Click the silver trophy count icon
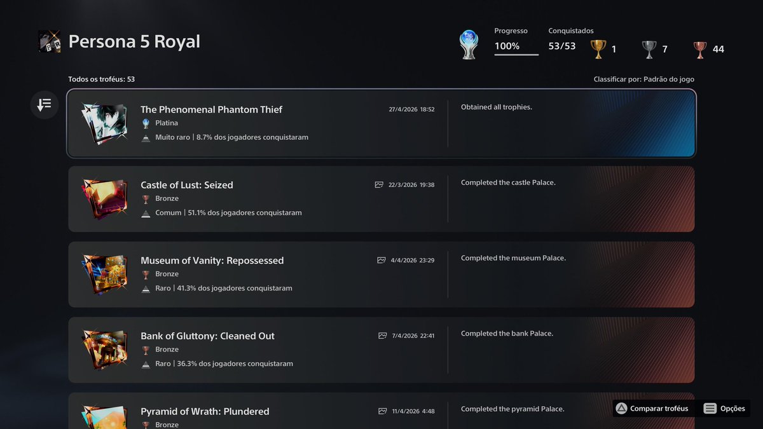Viewport: 763px width, 429px height. click(x=649, y=49)
